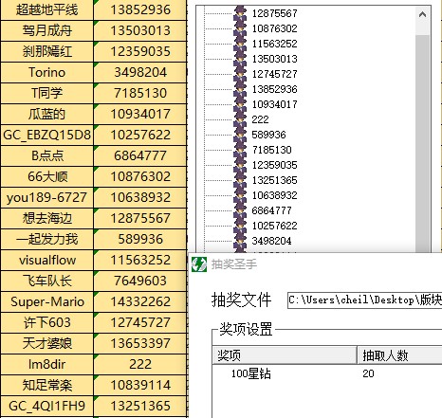Viewport: 442px width, 418px height.
Task: Click the person icon beside 11563252
Action: [x=240, y=44]
